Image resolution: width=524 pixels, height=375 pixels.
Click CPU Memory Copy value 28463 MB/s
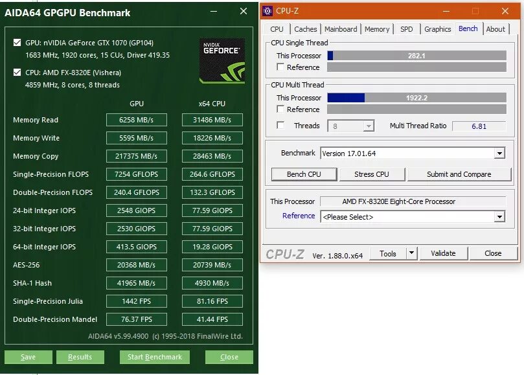click(x=212, y=155)
